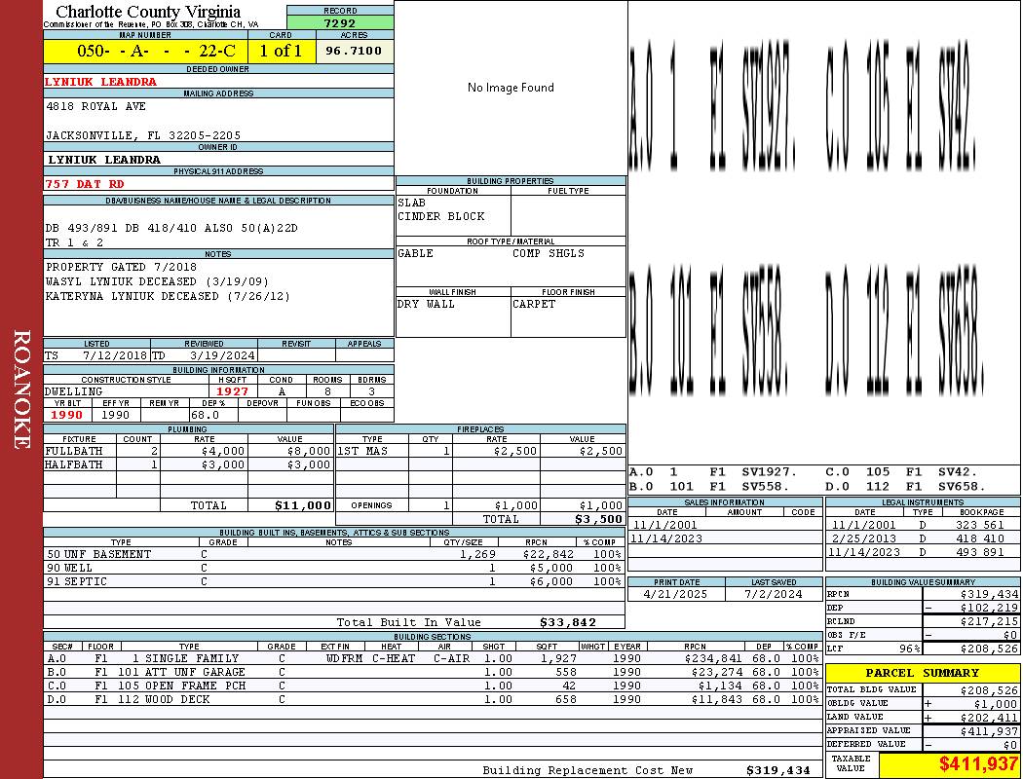Click foundation value CINDER BLOCK
1023x779 pixels.
click(x=441, y=216)
